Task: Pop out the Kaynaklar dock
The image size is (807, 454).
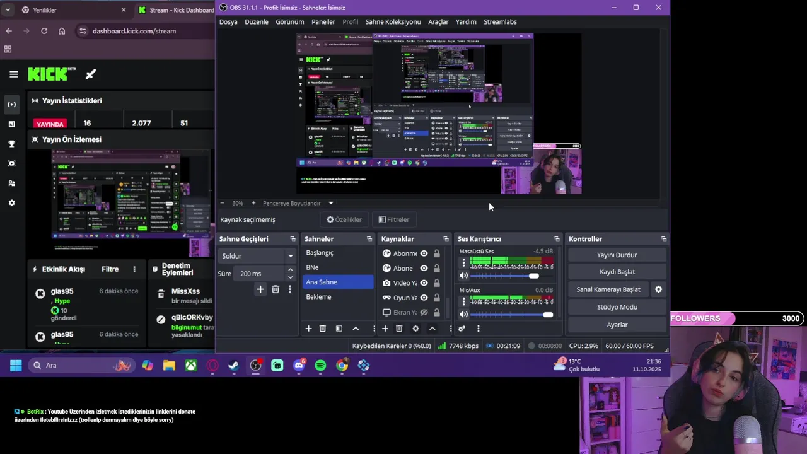Action: [446, 239]
